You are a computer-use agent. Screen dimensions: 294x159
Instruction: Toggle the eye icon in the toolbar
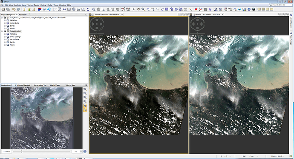coord(239,9)
